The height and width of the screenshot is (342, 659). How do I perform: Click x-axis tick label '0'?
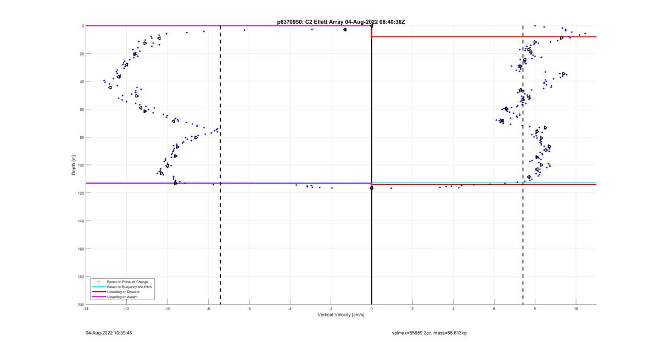coord(372,309)
